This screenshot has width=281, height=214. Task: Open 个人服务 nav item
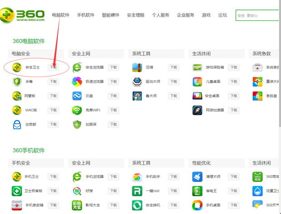[x=160, y=15]
